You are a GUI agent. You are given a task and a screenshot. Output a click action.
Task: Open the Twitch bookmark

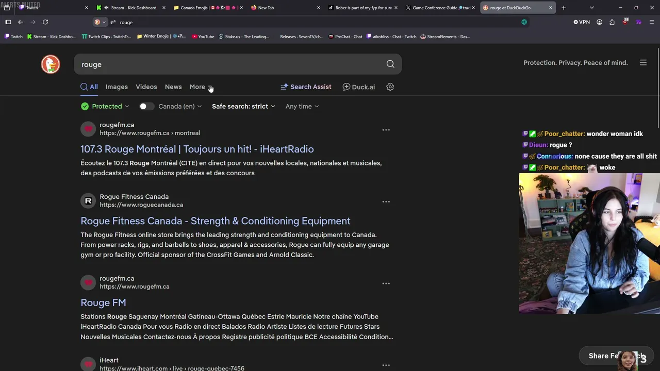pos(13,37)
